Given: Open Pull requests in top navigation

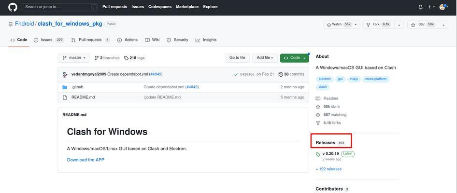Looking at the screenshot, I should coord(114,7).
